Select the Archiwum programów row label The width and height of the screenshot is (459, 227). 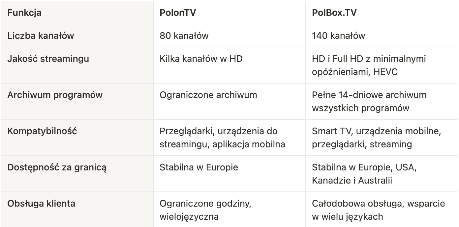click(x=55, y=95)
